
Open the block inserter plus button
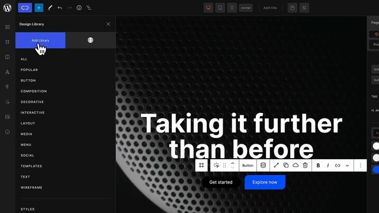[39, 8]
